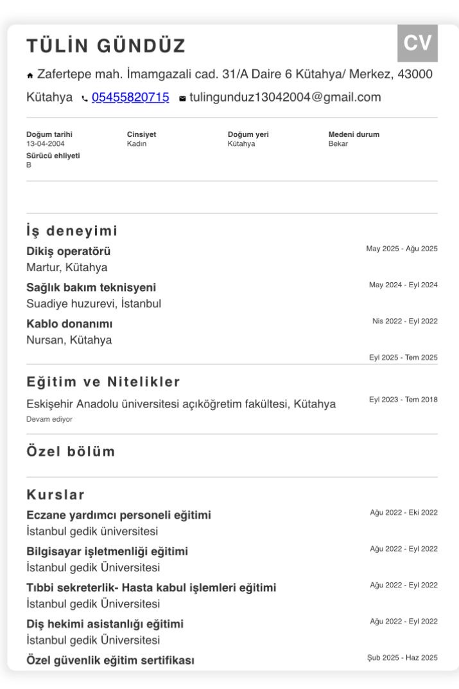The width and height of the screenshot is (459, 689).
Task: Select the İş deneyimi section heading
Action: pyautogui.click(x=72, y=230)
